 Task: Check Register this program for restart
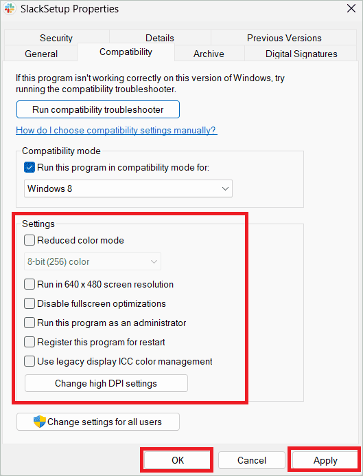30,342
